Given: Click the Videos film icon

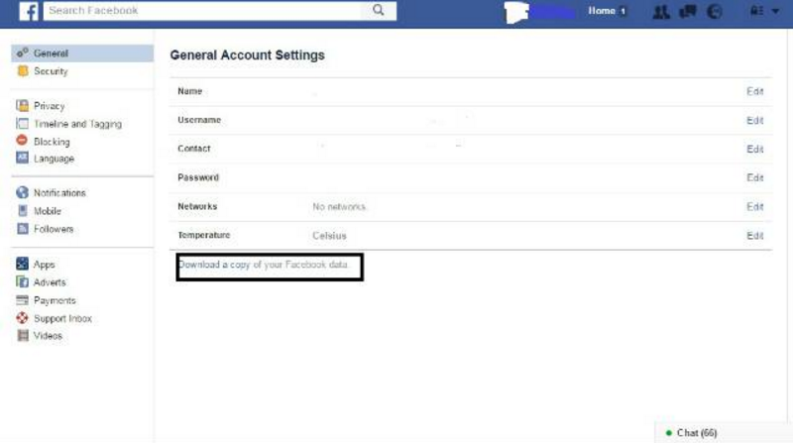Looking at the screenshot, I should 23,335.
